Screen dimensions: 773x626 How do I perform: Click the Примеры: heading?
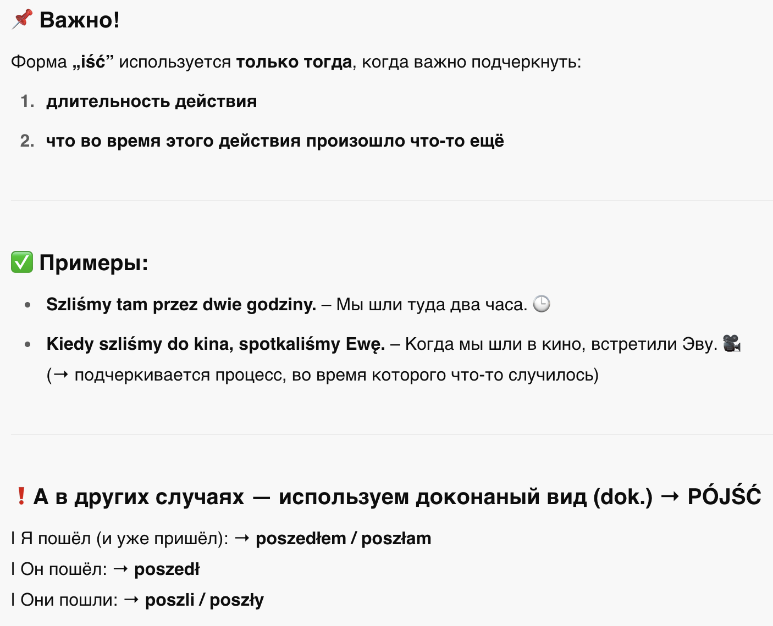94,262
